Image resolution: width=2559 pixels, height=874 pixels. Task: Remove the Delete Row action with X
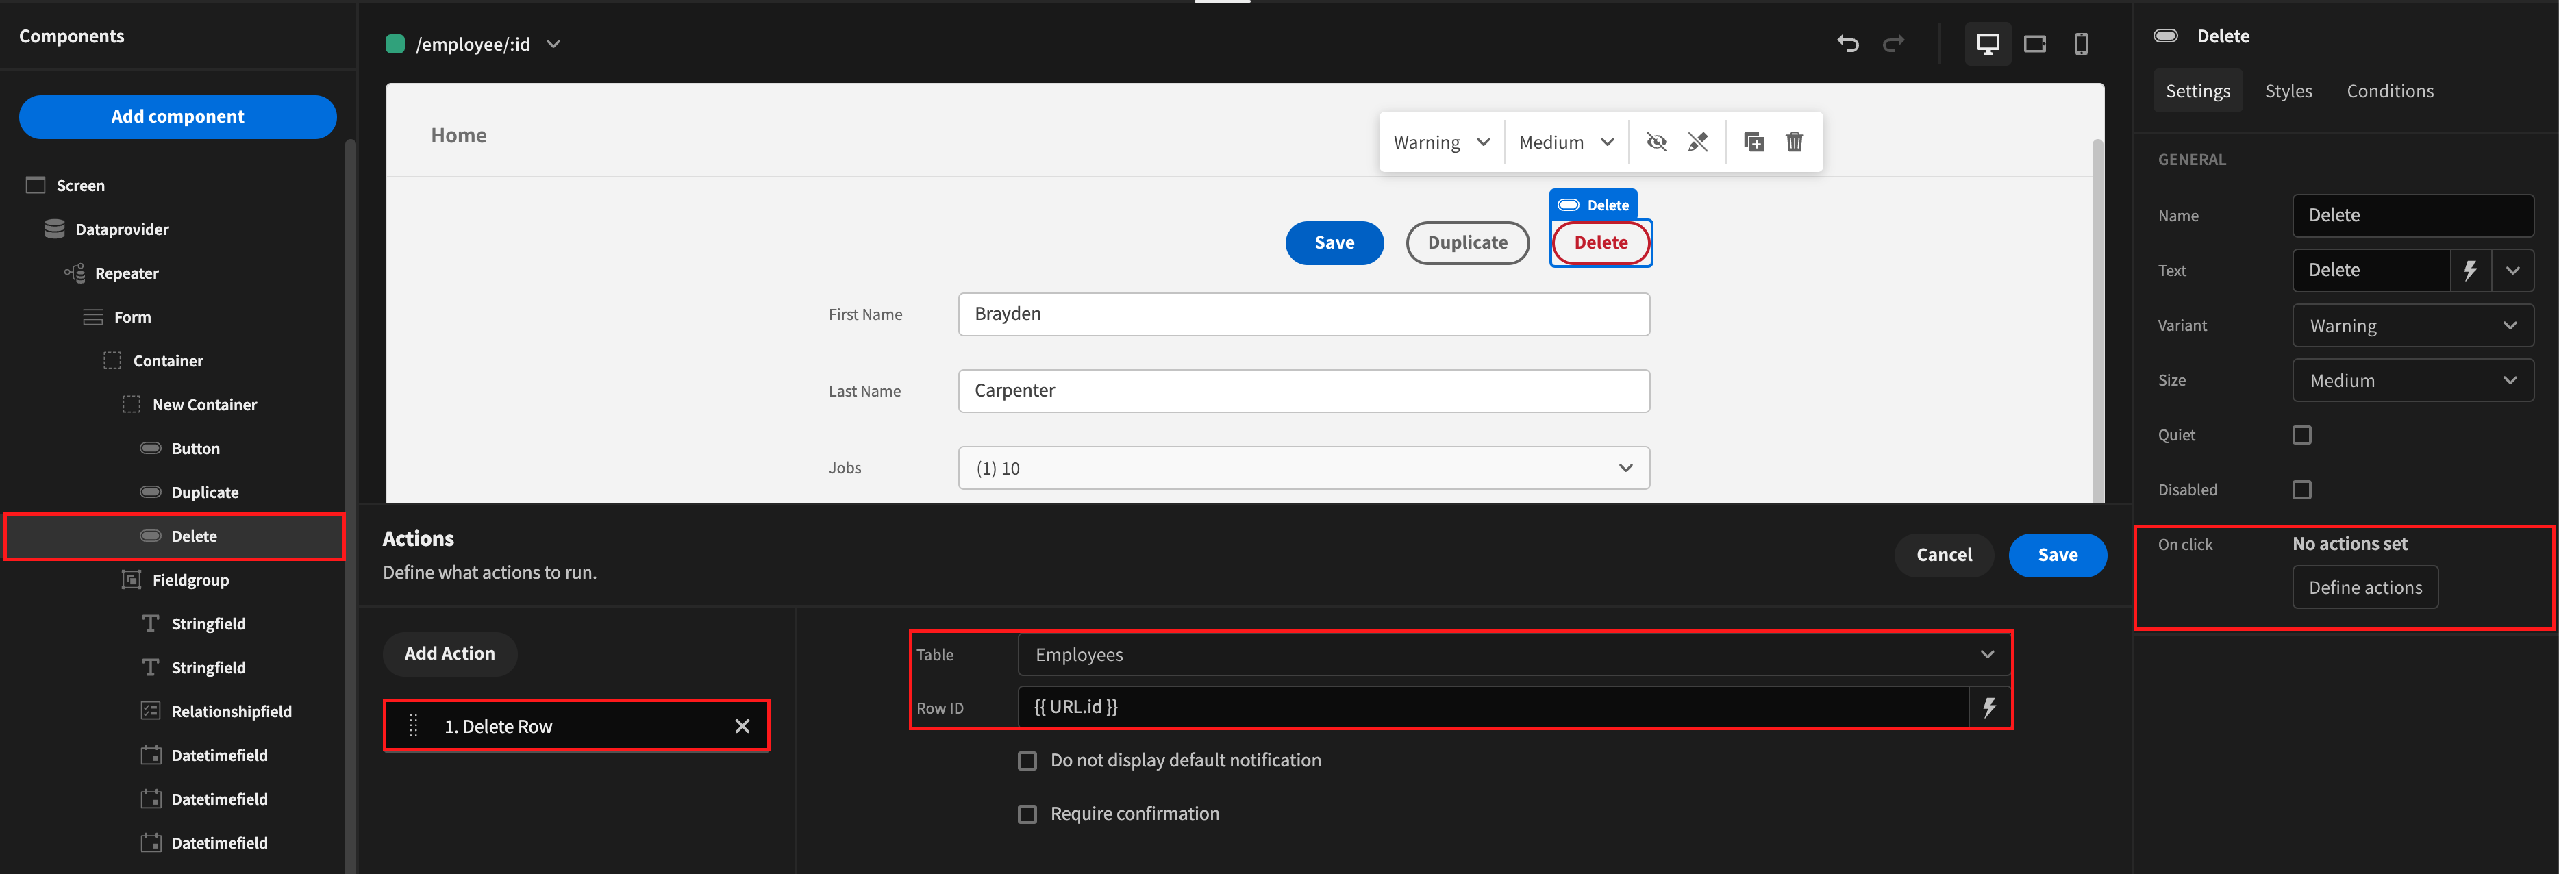coord(742,726)
